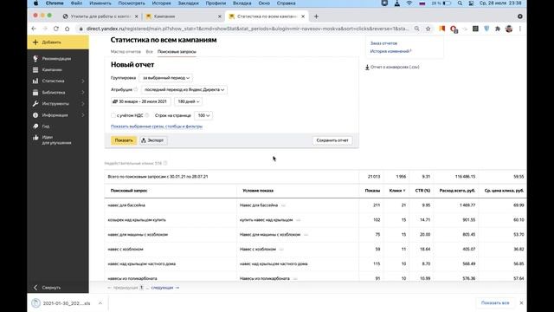Open the Заказ отчетов link

(383, 43)
